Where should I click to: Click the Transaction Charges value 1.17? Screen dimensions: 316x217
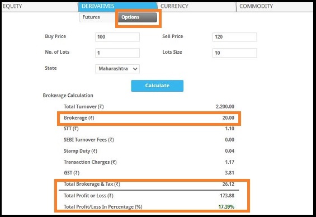coord(229,162)
